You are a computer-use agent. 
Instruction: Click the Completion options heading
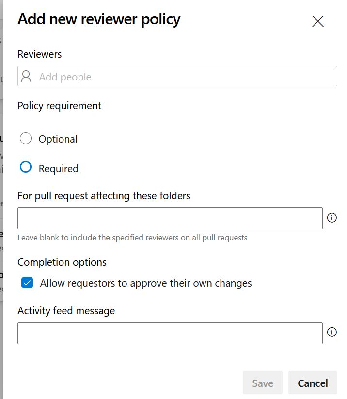pos(62,262)
